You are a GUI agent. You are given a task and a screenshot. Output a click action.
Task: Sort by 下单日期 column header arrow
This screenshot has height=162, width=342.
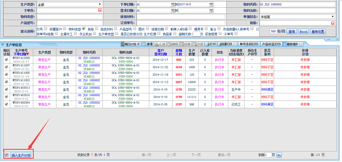point(28,54)
